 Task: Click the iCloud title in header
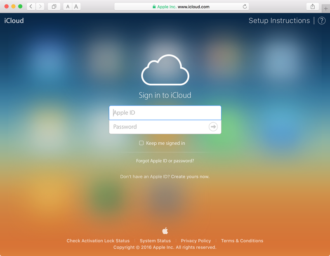click(14, 21)
